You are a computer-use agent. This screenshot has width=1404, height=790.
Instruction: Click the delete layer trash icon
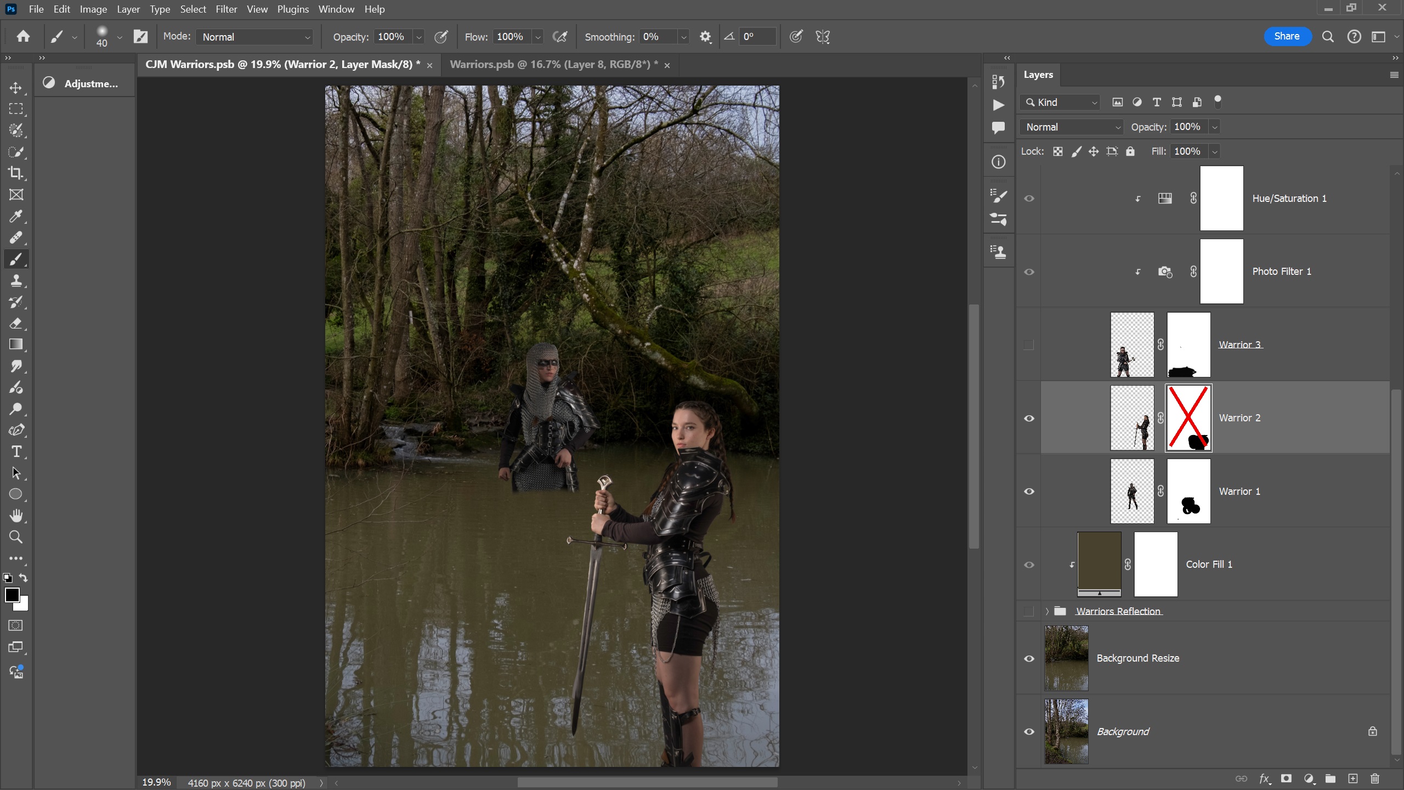coord(1374,778)
